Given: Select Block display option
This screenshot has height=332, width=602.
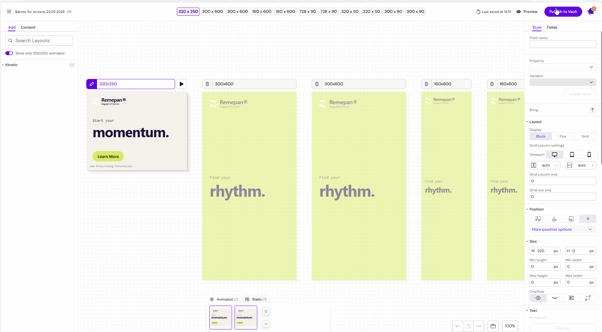Looking at the screenshot, I should click(x=541, y=136).
